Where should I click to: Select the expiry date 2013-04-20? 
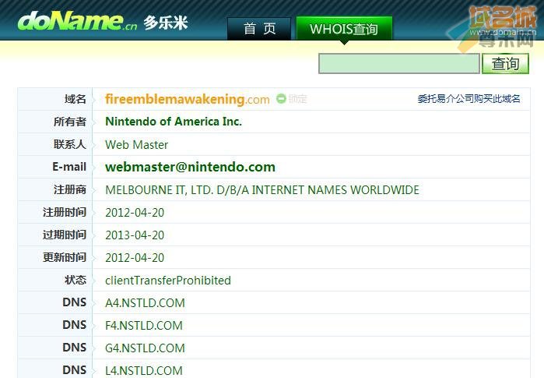coord(135,235)
